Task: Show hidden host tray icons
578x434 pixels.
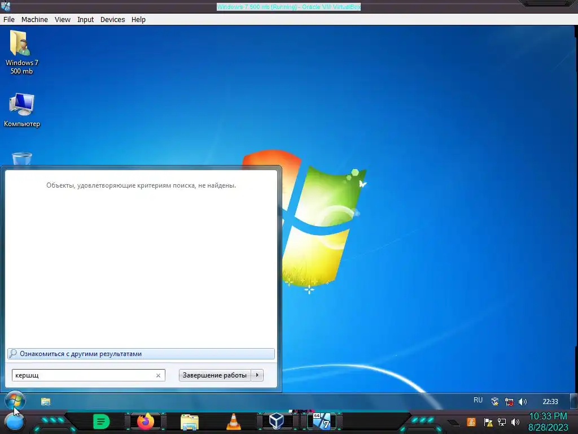Action: (454, 422)
